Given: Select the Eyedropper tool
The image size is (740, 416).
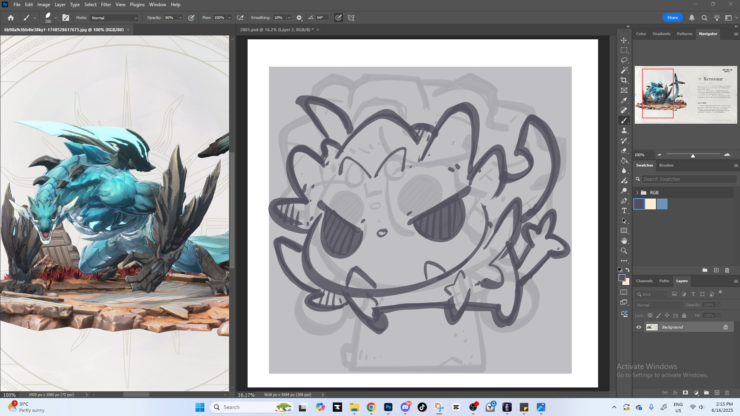Looking at the screenshot, I should point(624,101).
